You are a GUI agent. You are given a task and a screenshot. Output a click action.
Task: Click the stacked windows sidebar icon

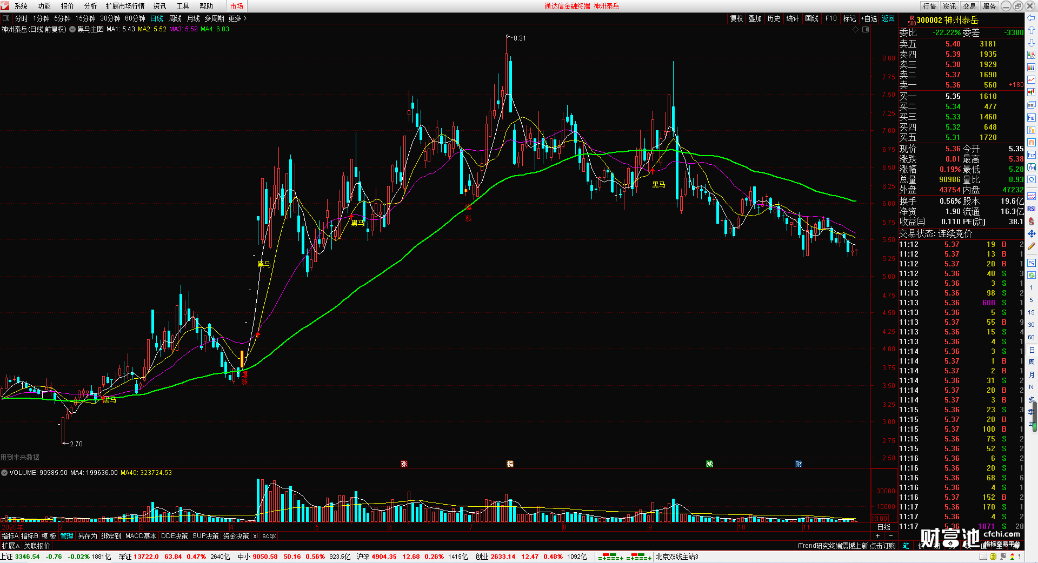pyautogui.click(x=1031, y=105)
